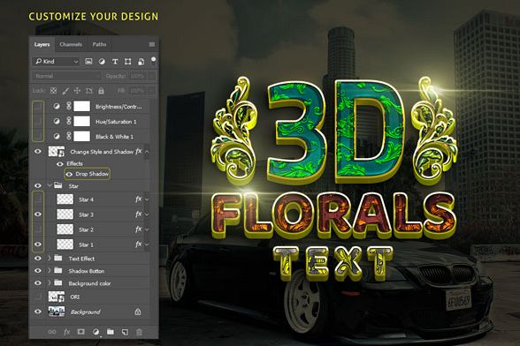Click the Background color group name

pos(89,283)
